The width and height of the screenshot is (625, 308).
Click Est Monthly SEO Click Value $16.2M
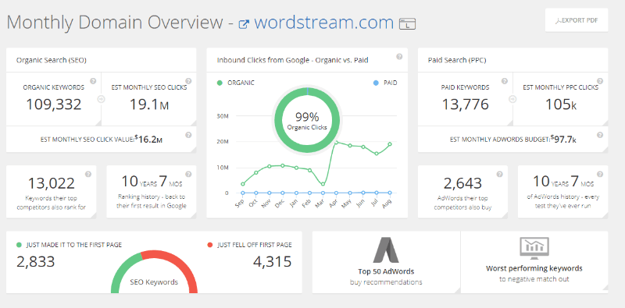(102, 140)
